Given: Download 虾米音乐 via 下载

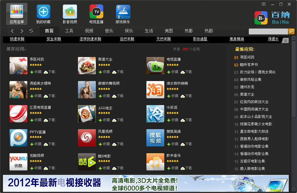Looking at the screenshot, I should point(187,168).
